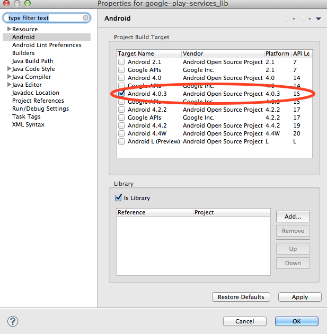Check the Android 4.2.2 target checkbox

121,110
